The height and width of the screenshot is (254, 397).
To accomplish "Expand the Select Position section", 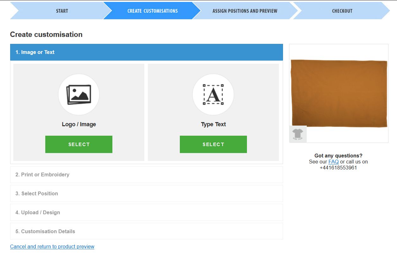I will 146,193.
